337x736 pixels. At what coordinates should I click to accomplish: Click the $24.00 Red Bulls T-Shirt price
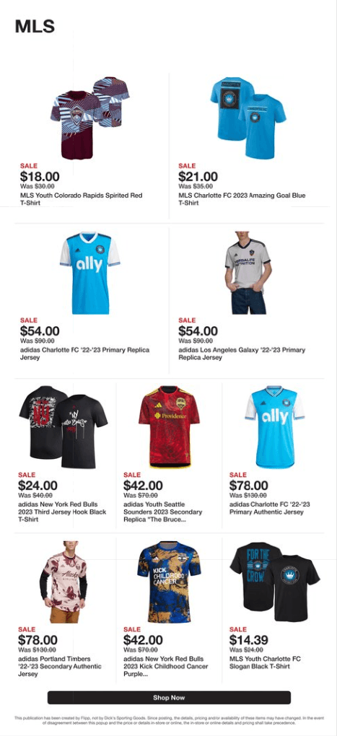pos(38,486)
